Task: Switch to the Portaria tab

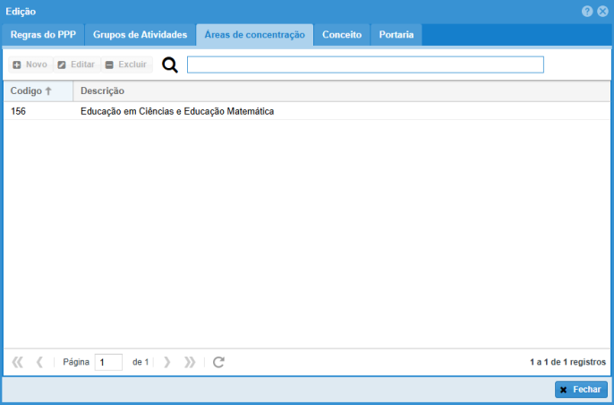Action: point(396,35)
